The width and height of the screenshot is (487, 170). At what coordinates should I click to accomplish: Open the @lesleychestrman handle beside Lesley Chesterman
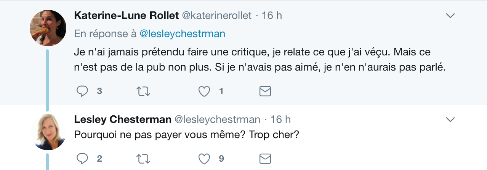[217, 120]
